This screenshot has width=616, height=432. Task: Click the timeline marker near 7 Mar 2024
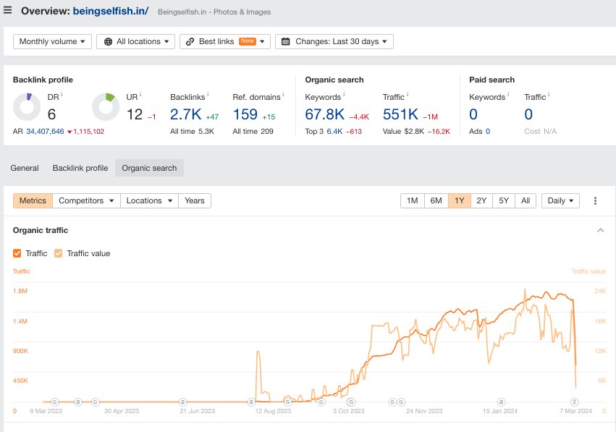click(574, 402)
